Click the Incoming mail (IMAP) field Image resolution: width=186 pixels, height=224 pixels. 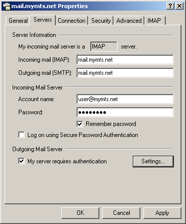coord(125,60)
